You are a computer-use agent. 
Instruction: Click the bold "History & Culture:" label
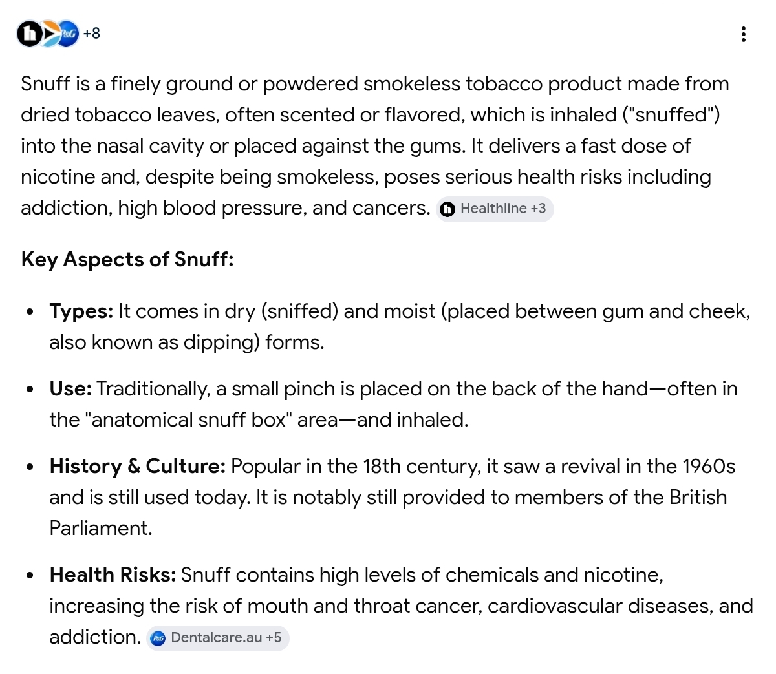pos(137,467)
